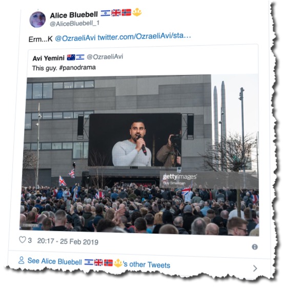Select See Alice Bluebell's other Tweets link
This screenshot has width=284, height=287.
tap(99, 262)
